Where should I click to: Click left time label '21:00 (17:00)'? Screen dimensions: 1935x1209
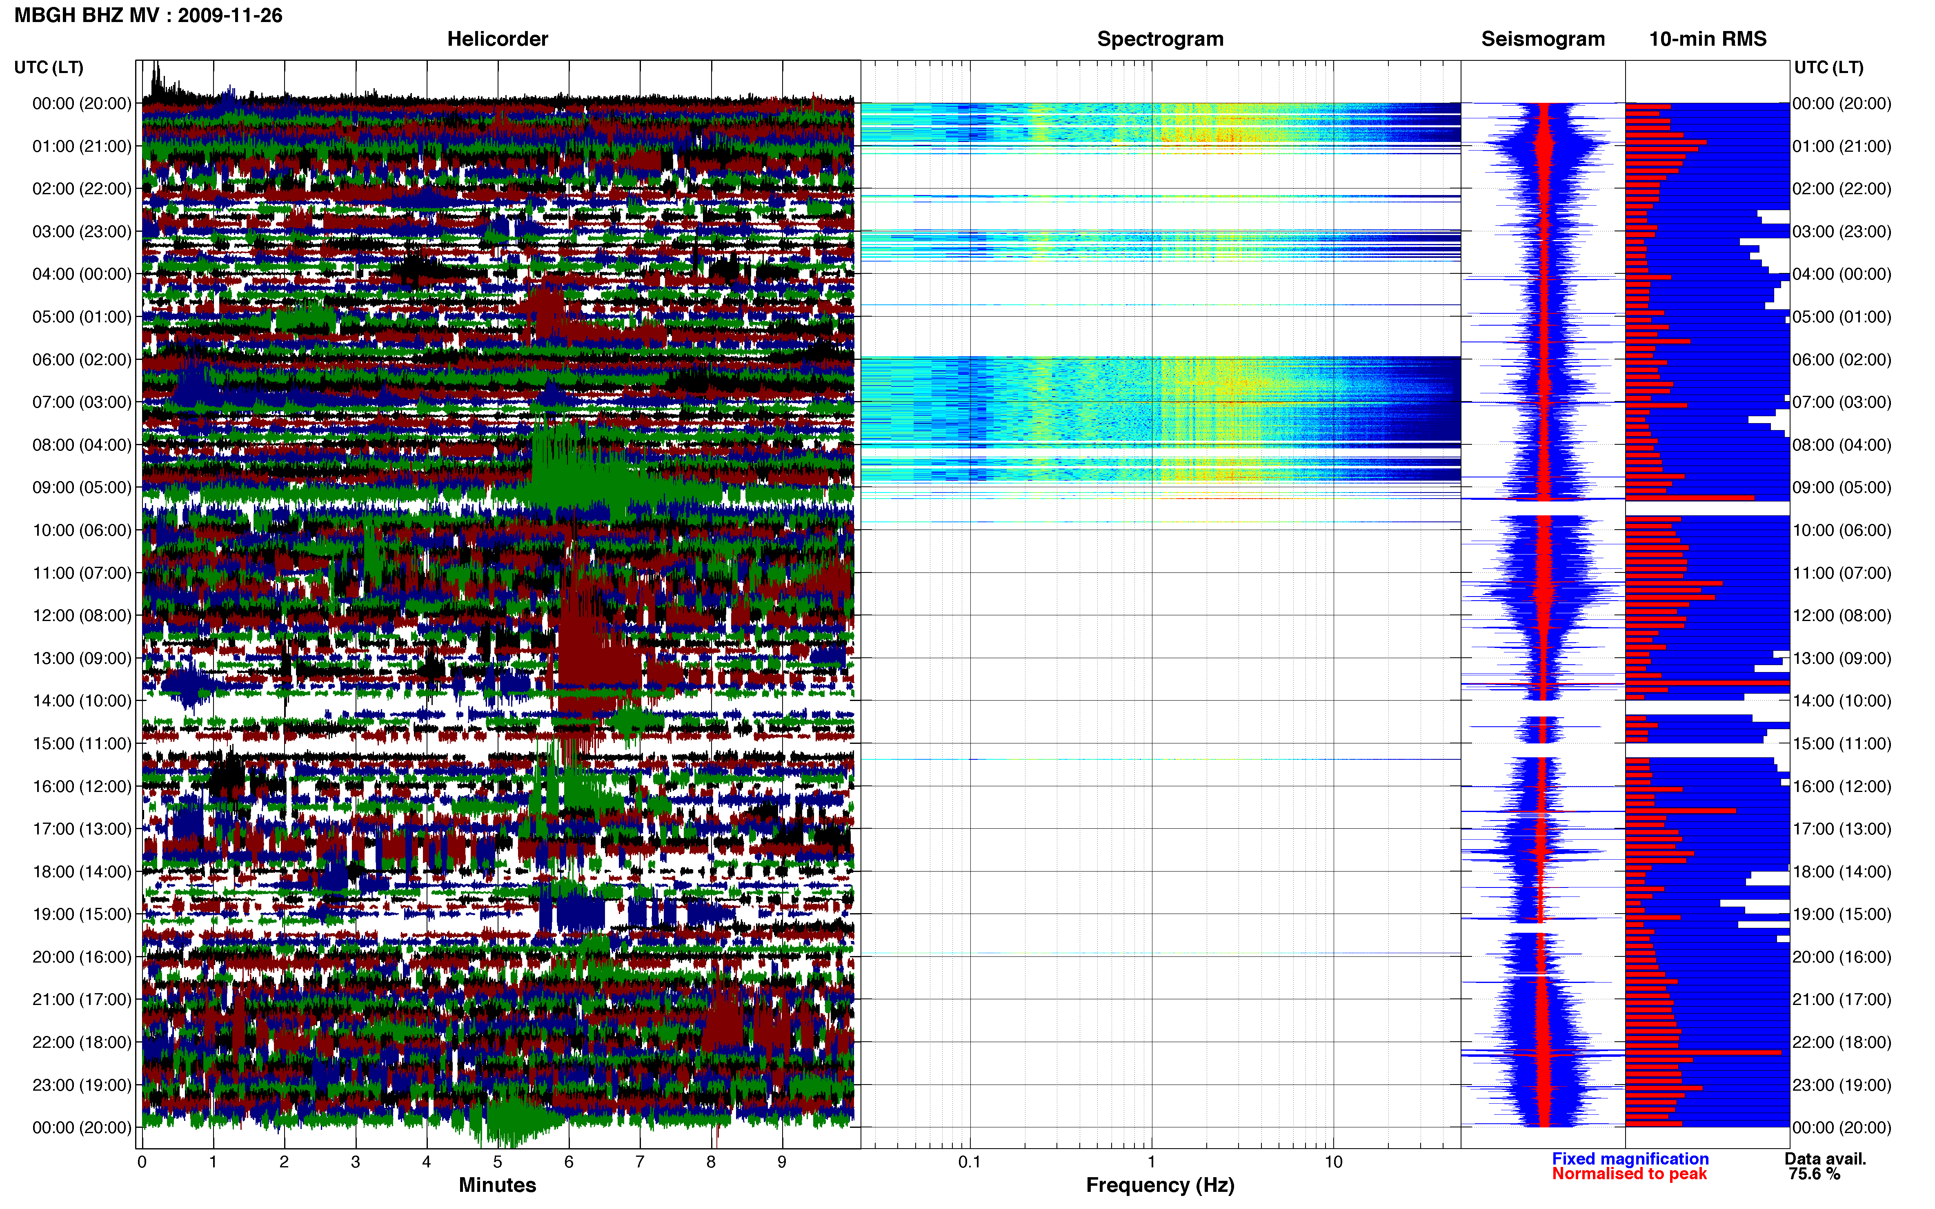pos(82,1000)
